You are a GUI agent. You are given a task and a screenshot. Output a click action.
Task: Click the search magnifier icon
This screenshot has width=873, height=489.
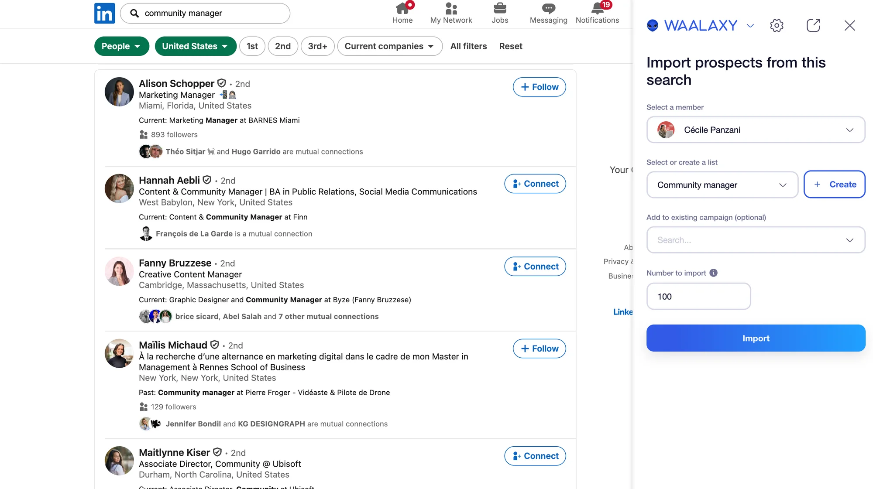134,14
